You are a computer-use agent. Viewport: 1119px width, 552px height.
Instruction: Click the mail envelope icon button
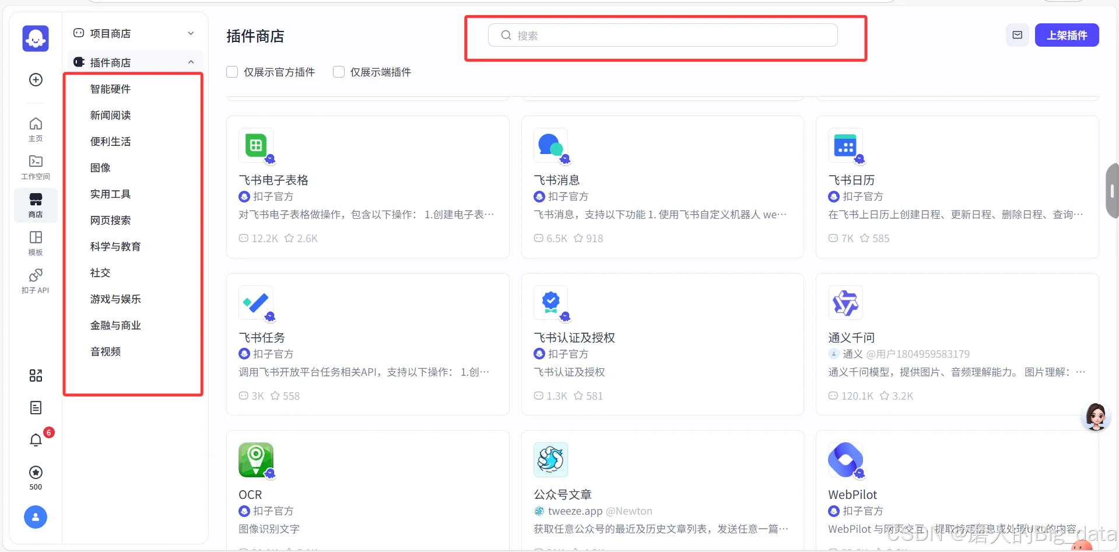click(x=1018, y=35)
